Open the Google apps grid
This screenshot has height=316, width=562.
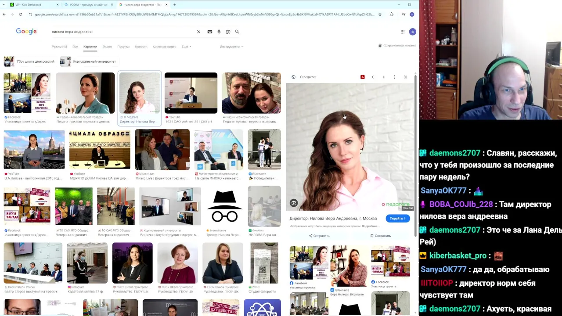(402, 32)
